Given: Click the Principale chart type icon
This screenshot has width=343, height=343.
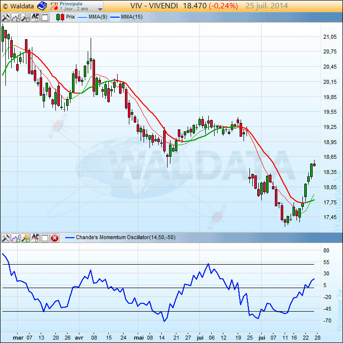Looking at the screenshot, I should pos(54,6).
